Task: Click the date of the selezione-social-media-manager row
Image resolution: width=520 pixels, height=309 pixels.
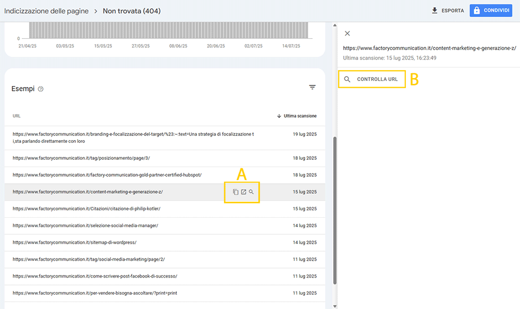Action: click(305, 226)
